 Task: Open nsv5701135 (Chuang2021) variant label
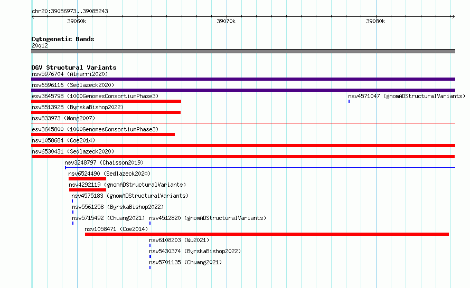pyautogui.click(x=185, y=262)
